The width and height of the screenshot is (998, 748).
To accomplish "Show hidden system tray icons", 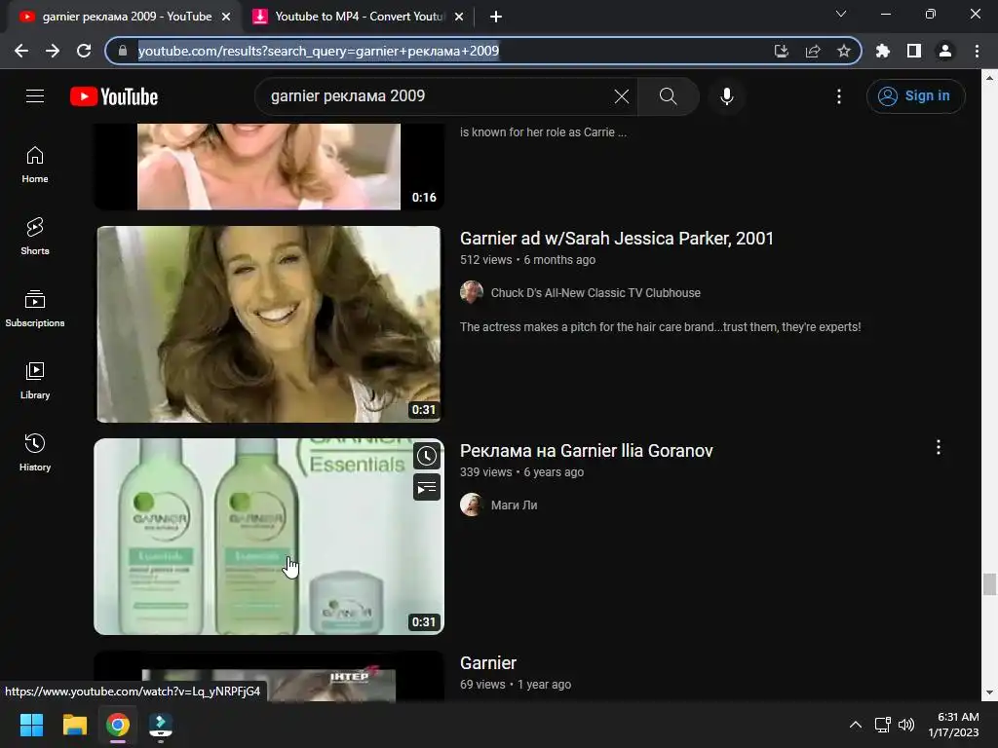I will pyautogui.click(x=856, y=725).
